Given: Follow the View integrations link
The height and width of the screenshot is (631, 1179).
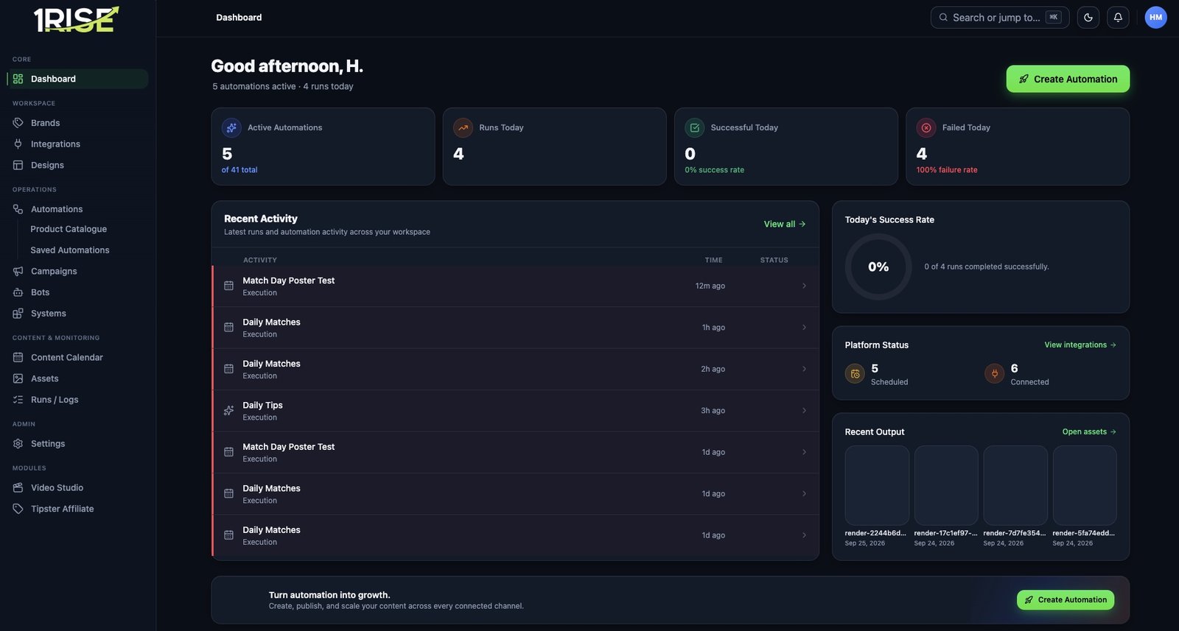Looking at the screenshot, I should 1080,345.
